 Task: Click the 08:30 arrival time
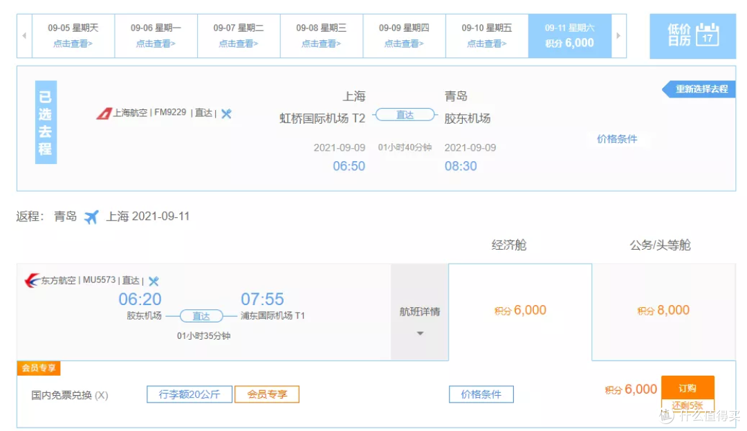[461, 166]
